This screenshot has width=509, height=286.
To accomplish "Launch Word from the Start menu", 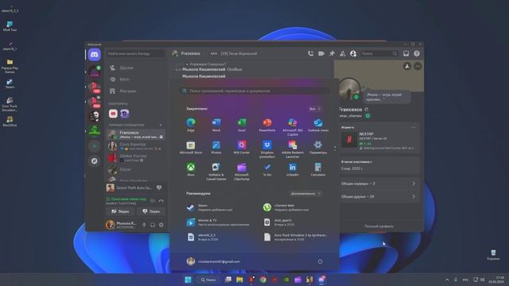I will point(216,125).
